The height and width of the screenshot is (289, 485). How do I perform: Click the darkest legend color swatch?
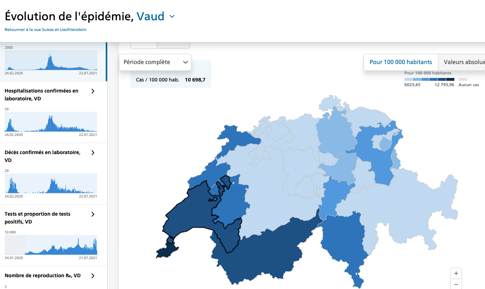450,80
